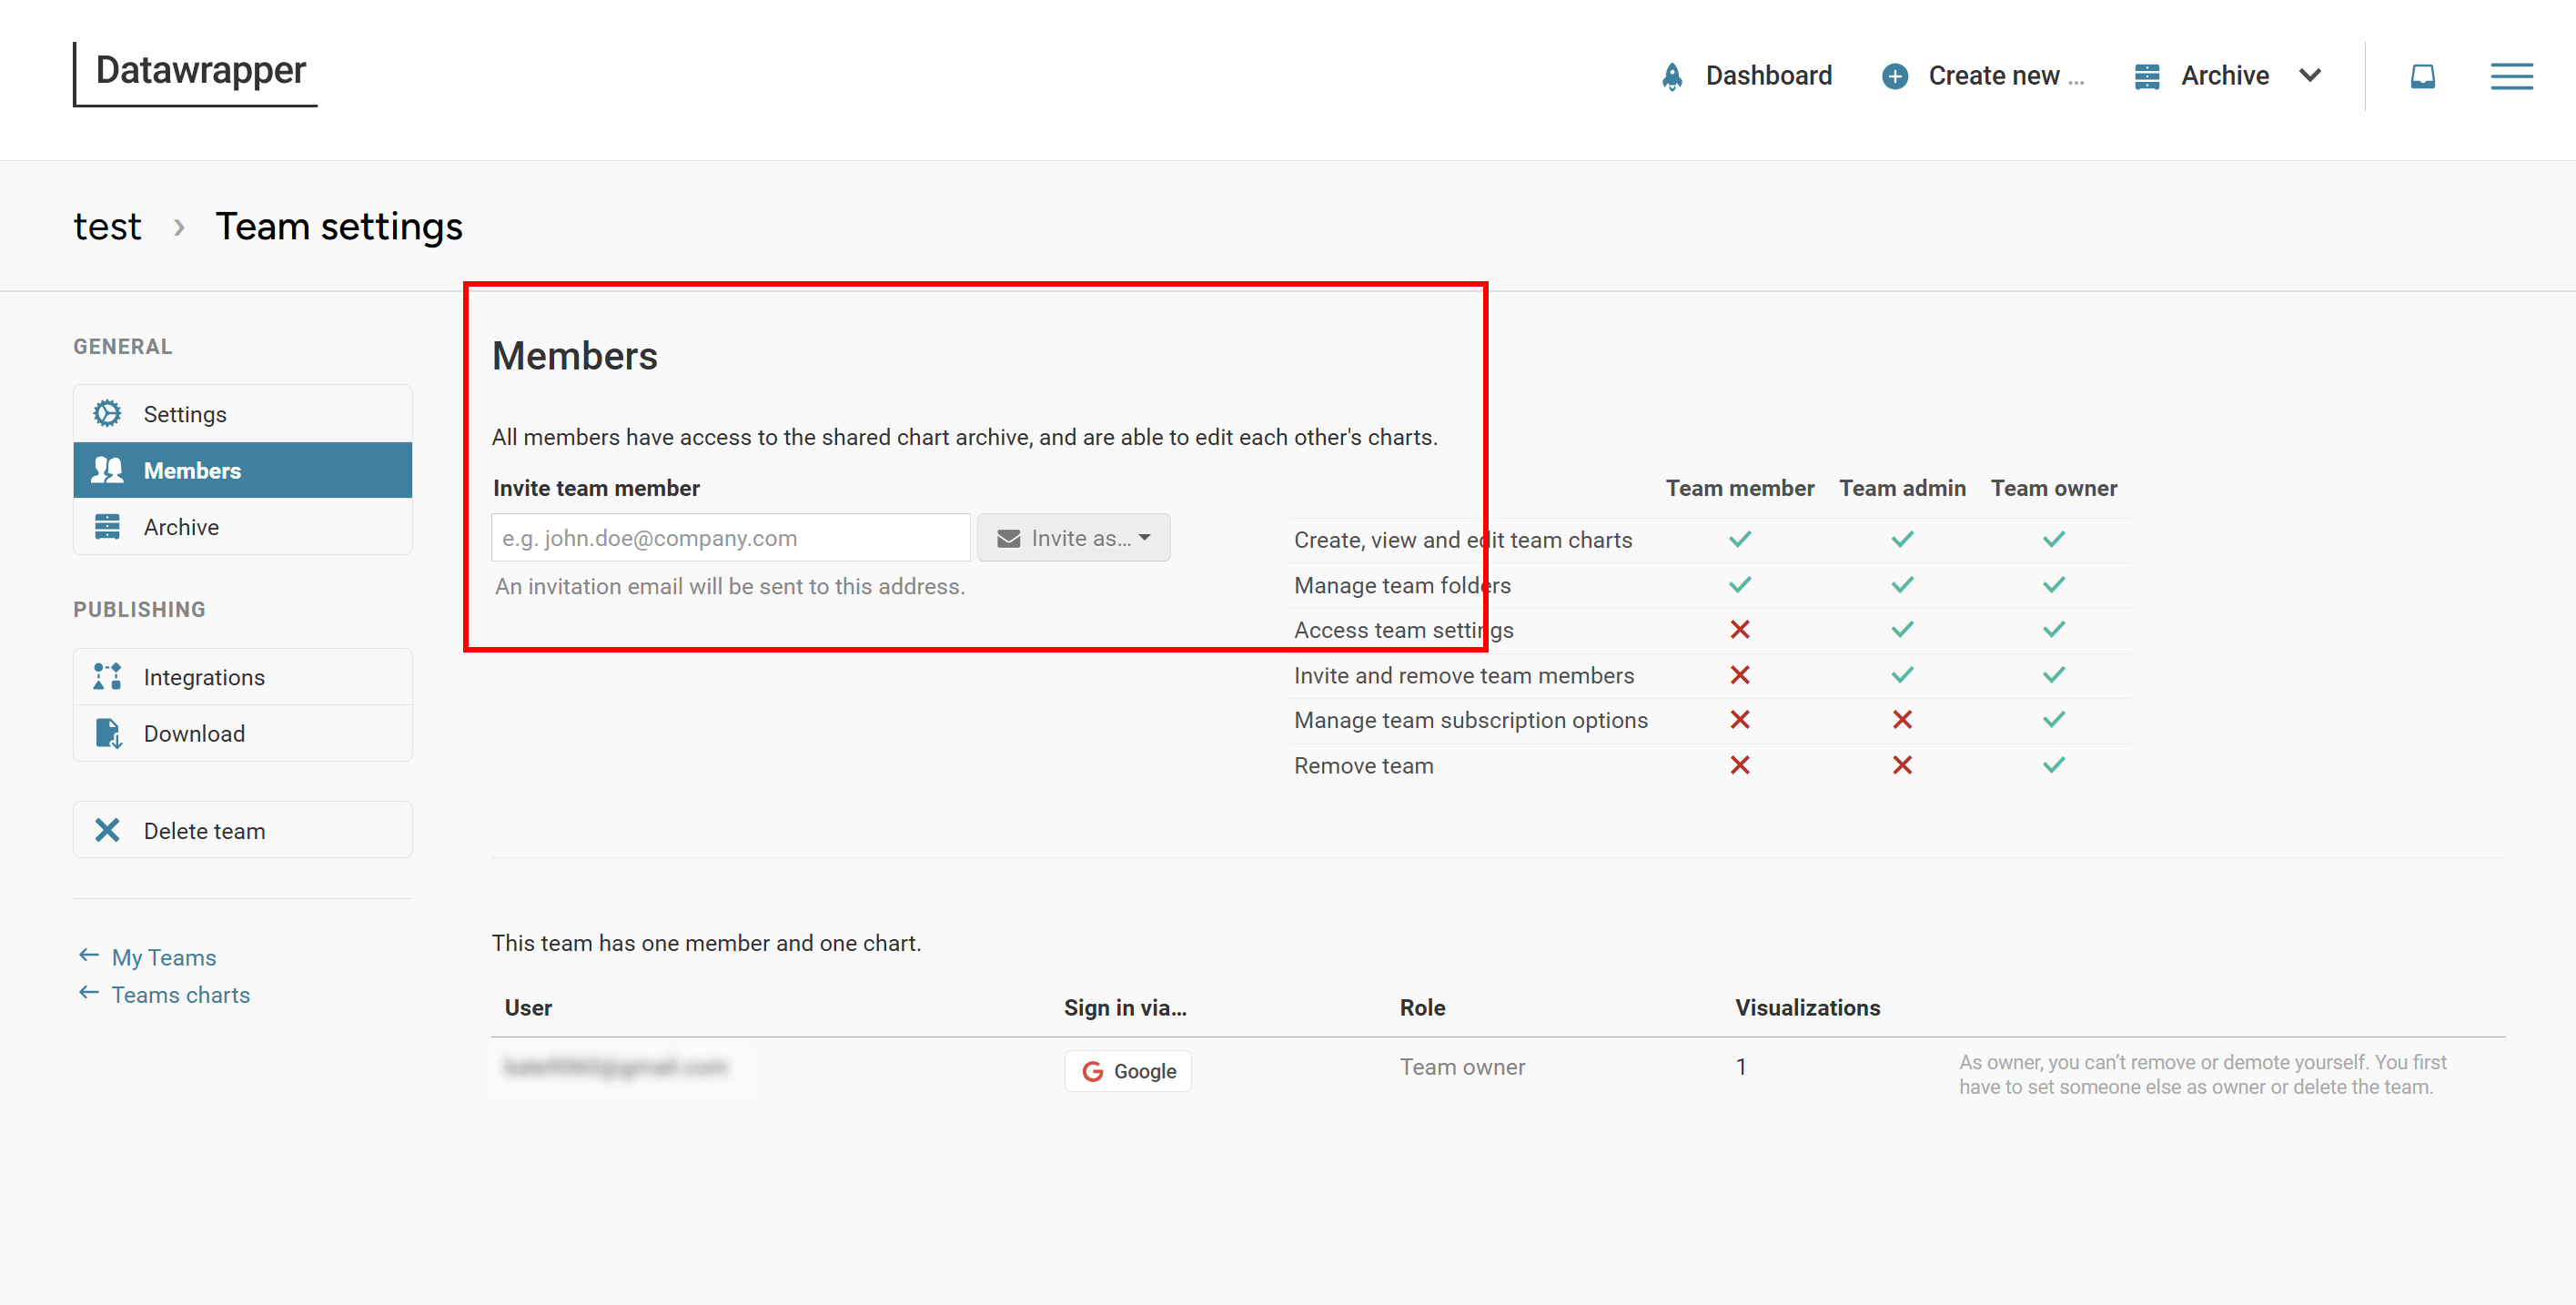
Task: Go back via My Teams link
Action: click(x=163, y=957)
